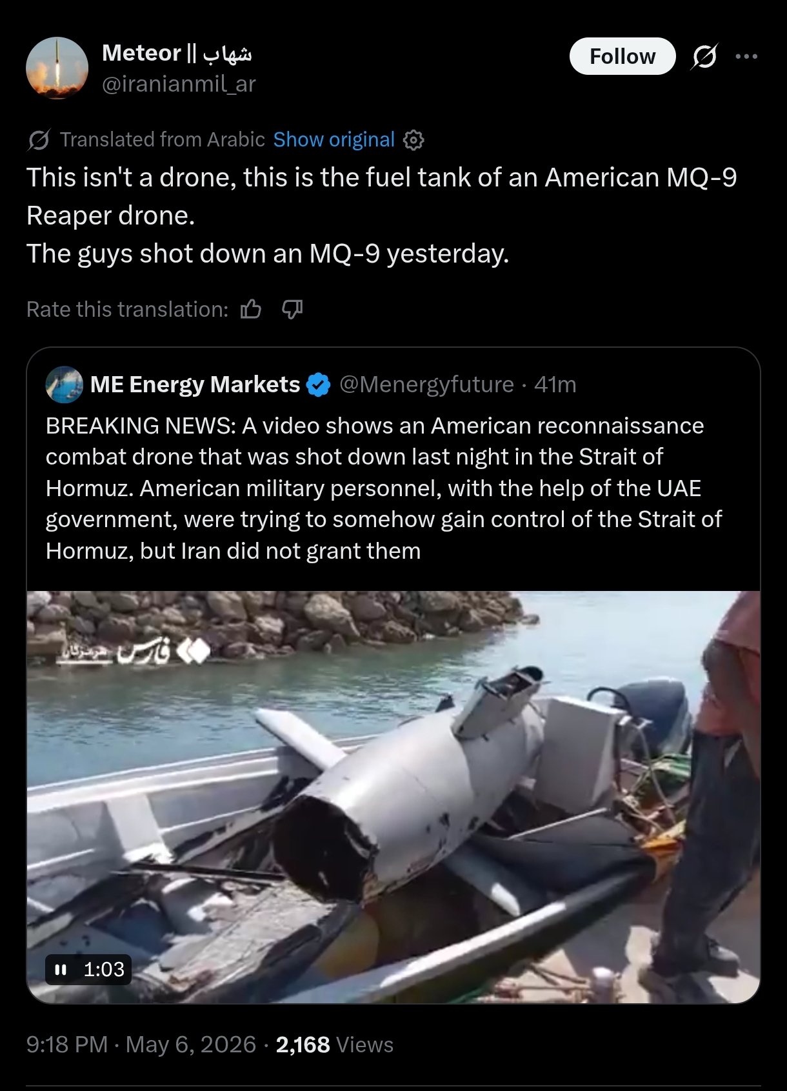Click the verified badge on ME Energy Markets
787x1091 pixels.
tap(318, 385)
